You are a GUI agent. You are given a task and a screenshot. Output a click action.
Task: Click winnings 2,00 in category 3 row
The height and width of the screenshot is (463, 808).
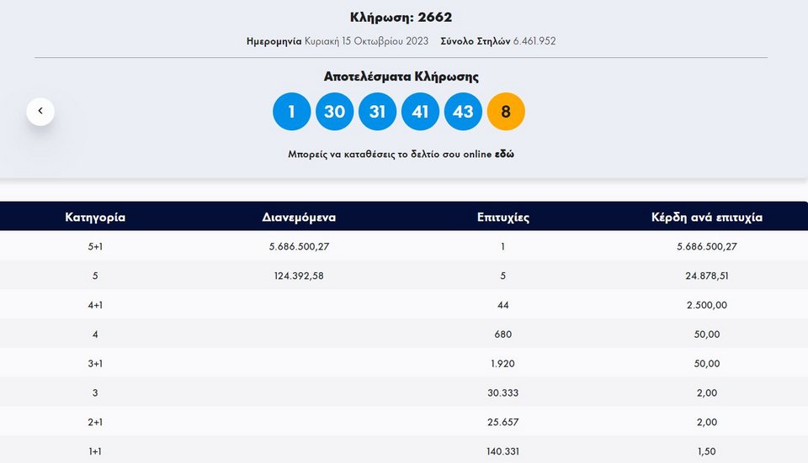click(x=707, y=393)
